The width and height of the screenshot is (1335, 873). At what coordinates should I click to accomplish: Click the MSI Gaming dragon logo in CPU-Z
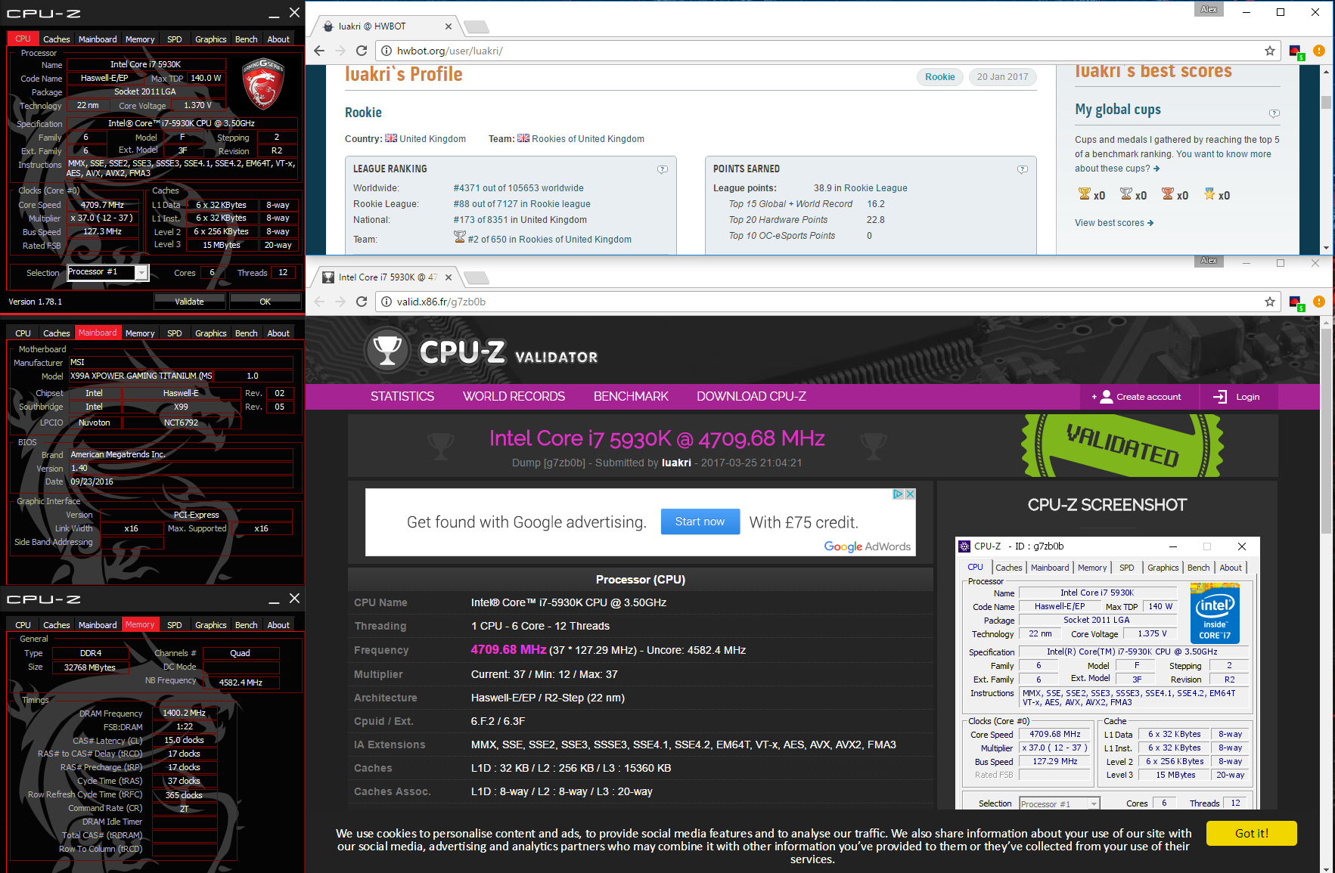[262, 84]
